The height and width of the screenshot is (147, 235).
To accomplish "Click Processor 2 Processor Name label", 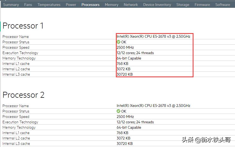I will coord(16,106).
